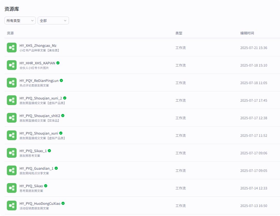Click description 小红书产品种草文案【美妆类】
This screenshot has height=216, width=280.
(x=39, y=50)
